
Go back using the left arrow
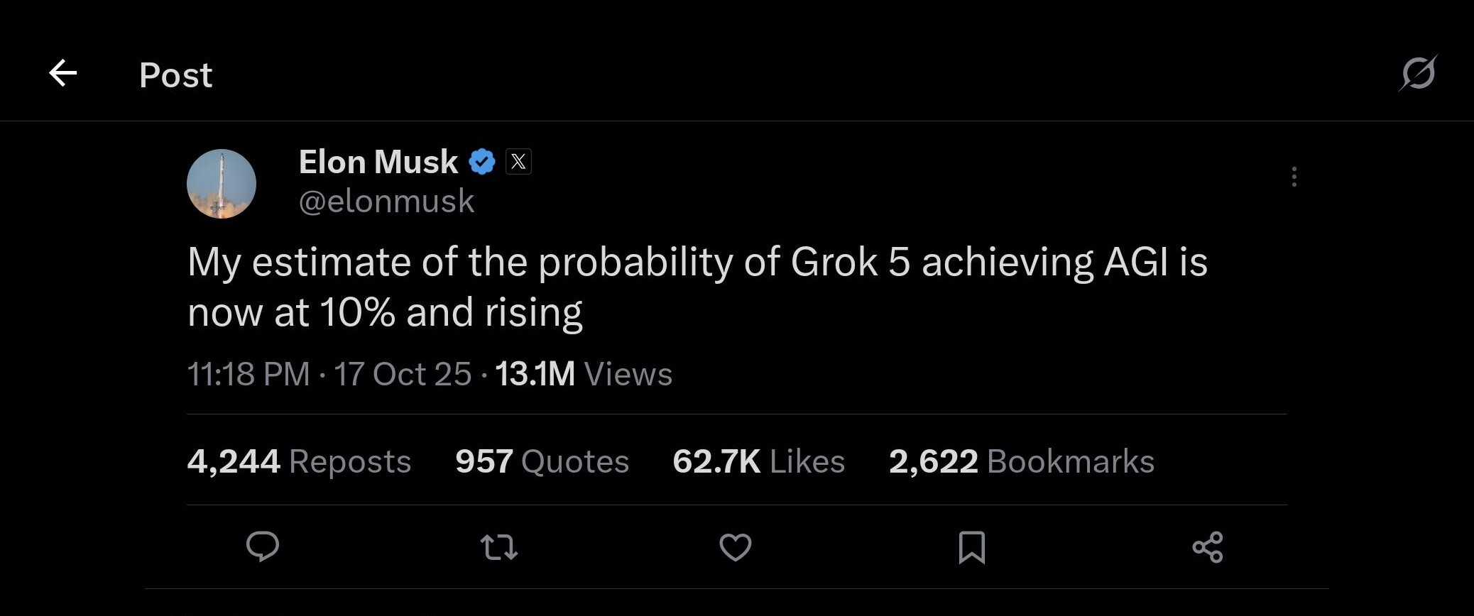(x=62, y=73)
